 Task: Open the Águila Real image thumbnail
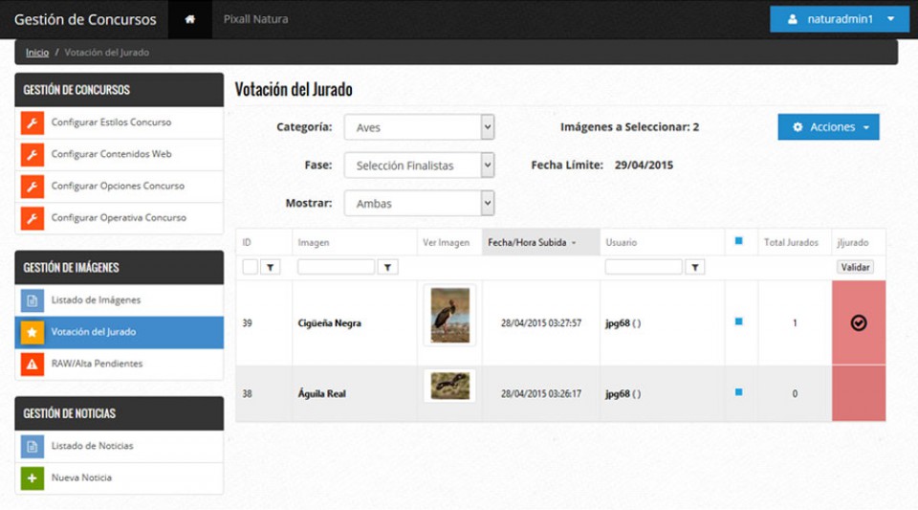(449, 386)
